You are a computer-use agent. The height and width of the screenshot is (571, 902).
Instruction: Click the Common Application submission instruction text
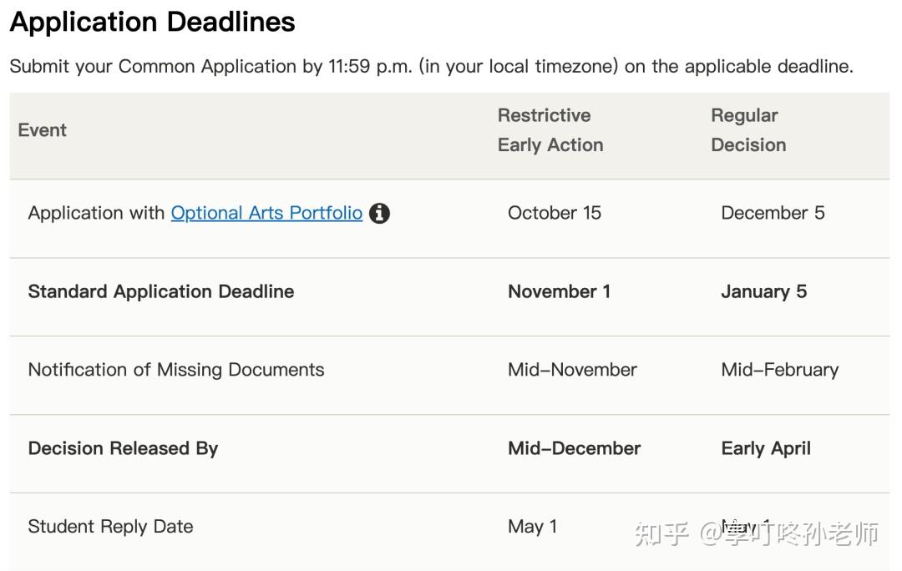[431, 67]
